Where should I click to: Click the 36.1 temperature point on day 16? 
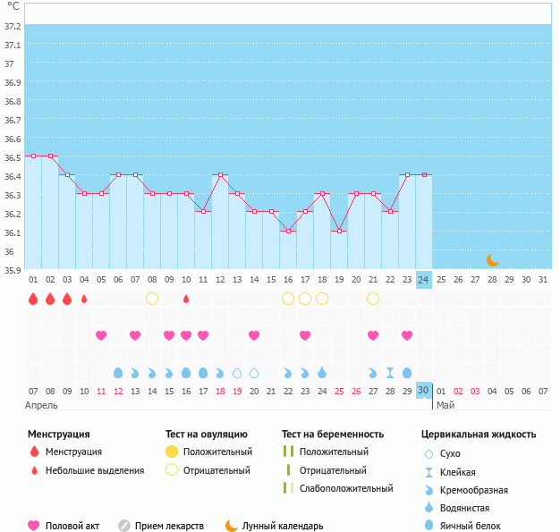288,232
